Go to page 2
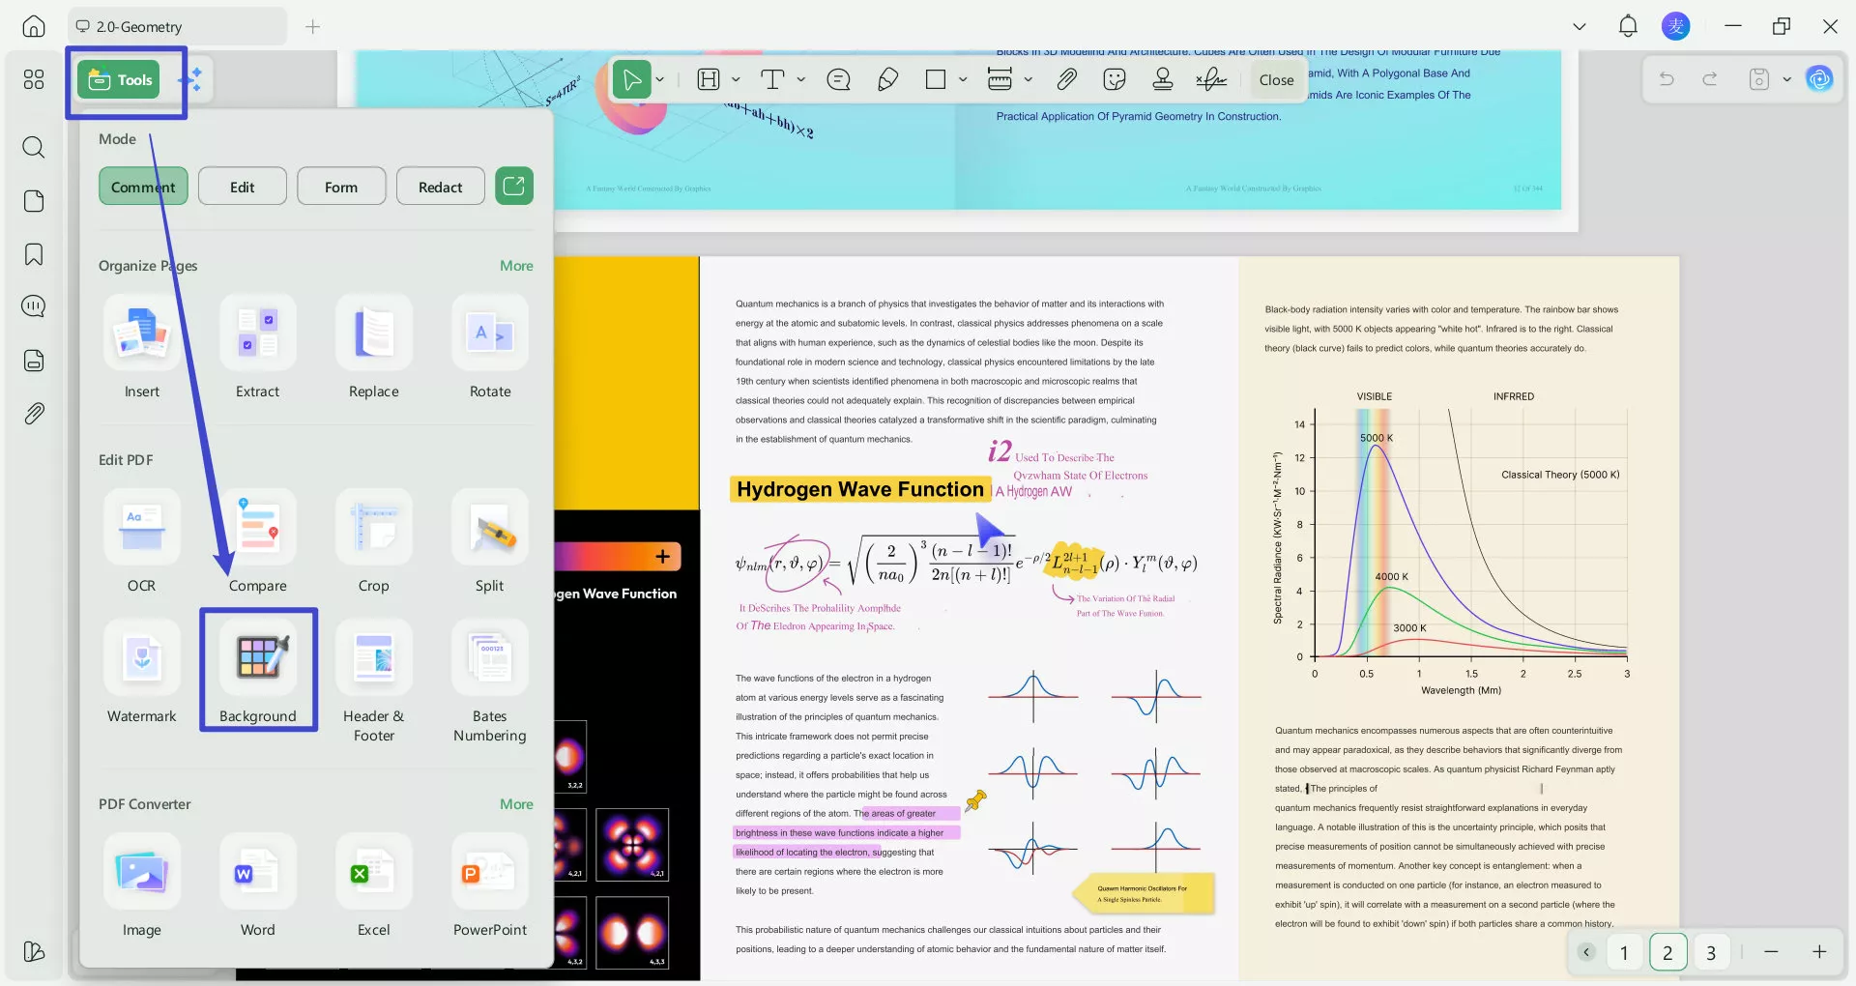 tap(1667, 952)
